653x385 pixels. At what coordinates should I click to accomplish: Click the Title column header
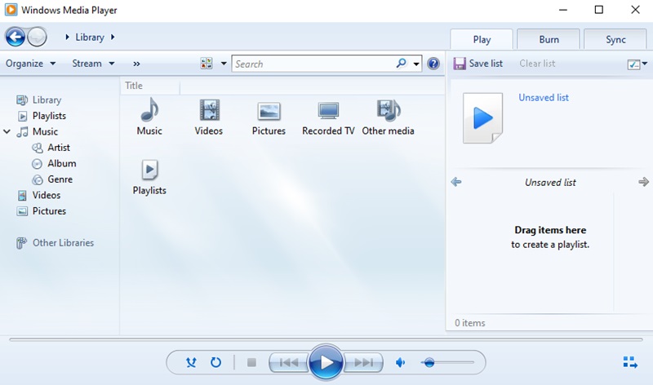click(x=151, y=86)
